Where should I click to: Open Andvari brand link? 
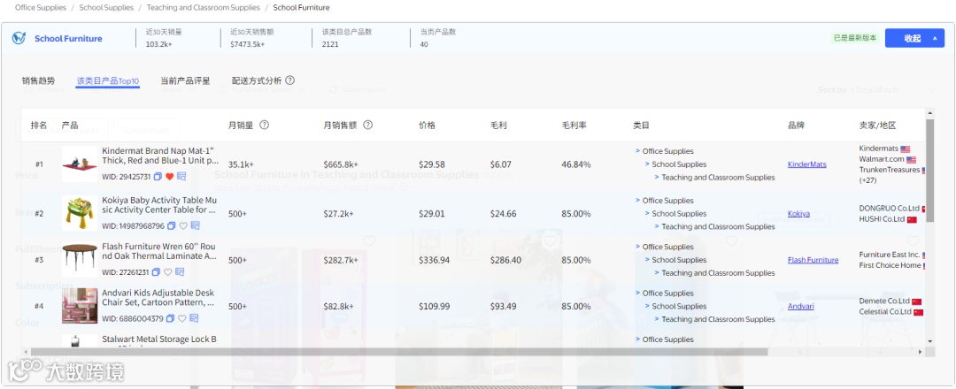pyautogui.click(x=800, y=306)
